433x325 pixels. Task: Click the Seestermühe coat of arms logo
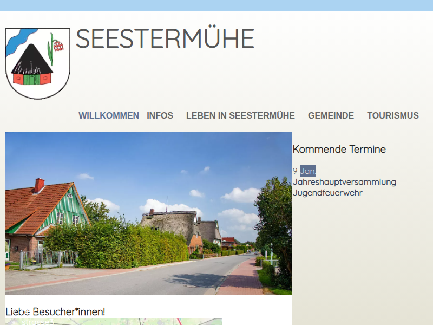(38, 63)
